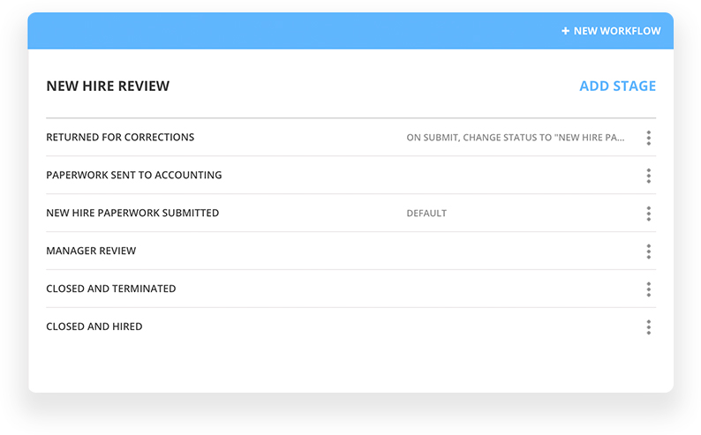This screenshot has width=701, height=435.
Task: Open options menu for Paperwork Sent to Accounting
Action: click(648, 176)
